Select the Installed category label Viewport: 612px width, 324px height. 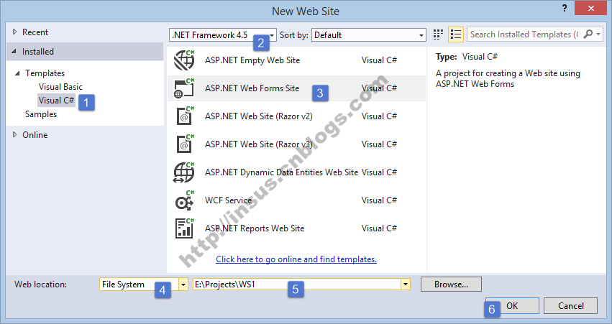pyautogui.click(x=38, y=52)
